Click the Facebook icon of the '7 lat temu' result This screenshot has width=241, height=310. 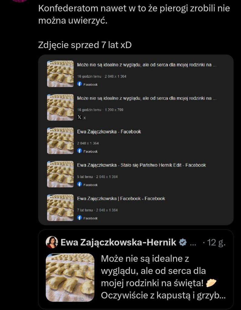(x=80, y=218)
